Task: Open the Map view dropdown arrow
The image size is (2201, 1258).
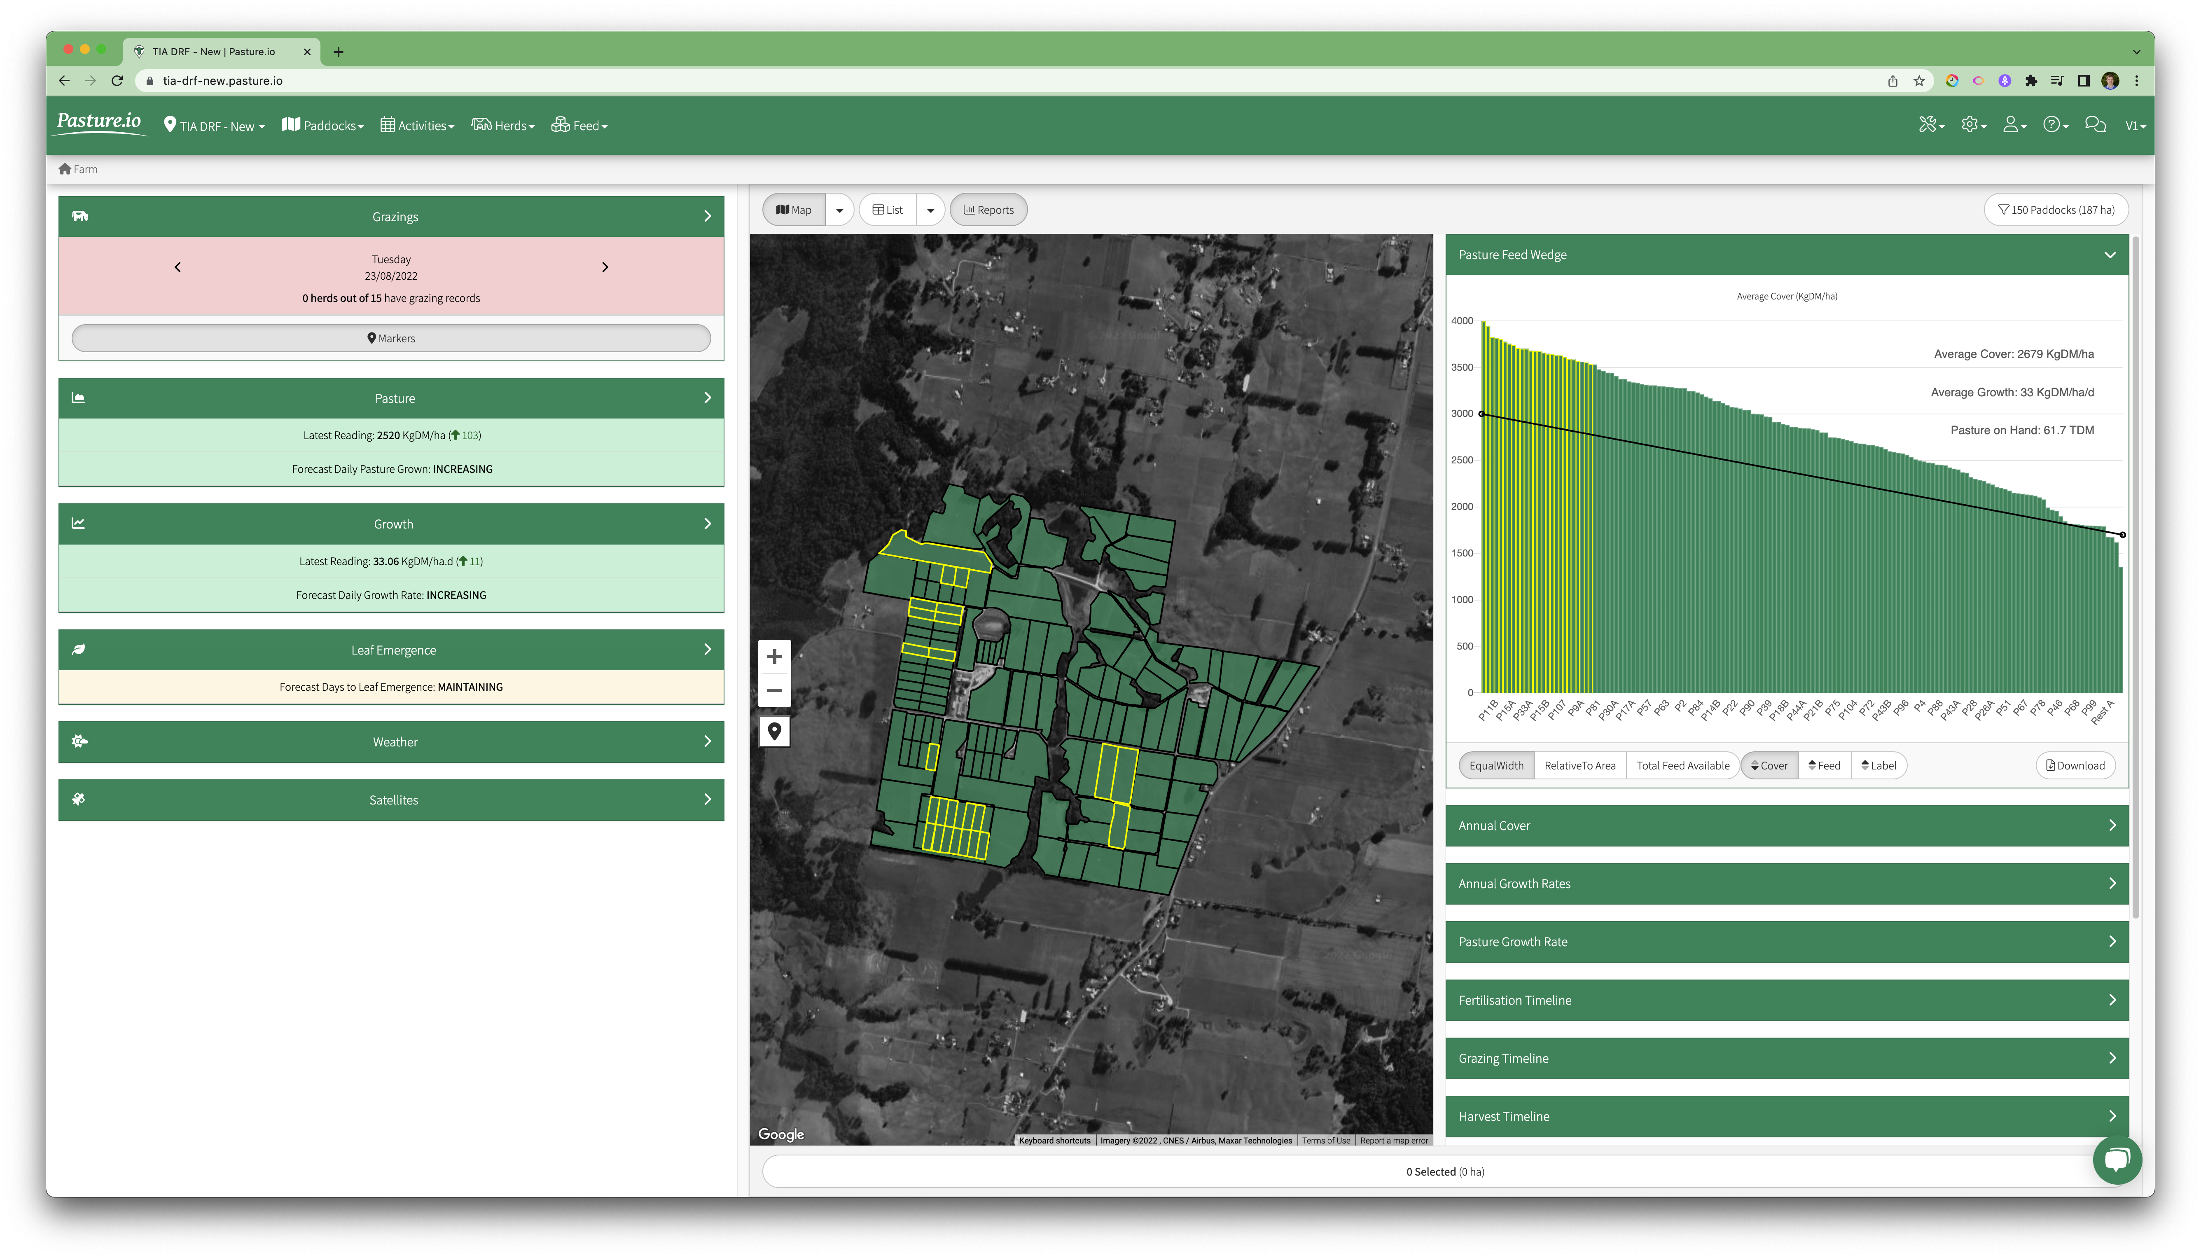Action: click(840, 210)
